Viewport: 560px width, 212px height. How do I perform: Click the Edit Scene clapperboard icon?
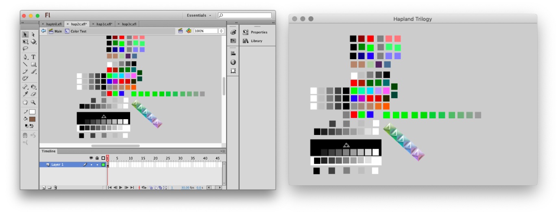[x=181, y=31]
